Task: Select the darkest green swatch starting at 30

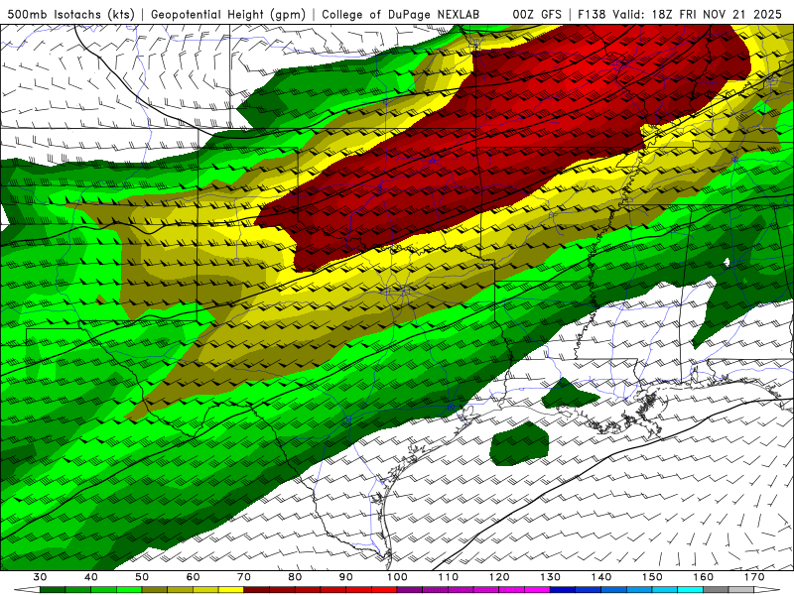Action: coord(53,590)
